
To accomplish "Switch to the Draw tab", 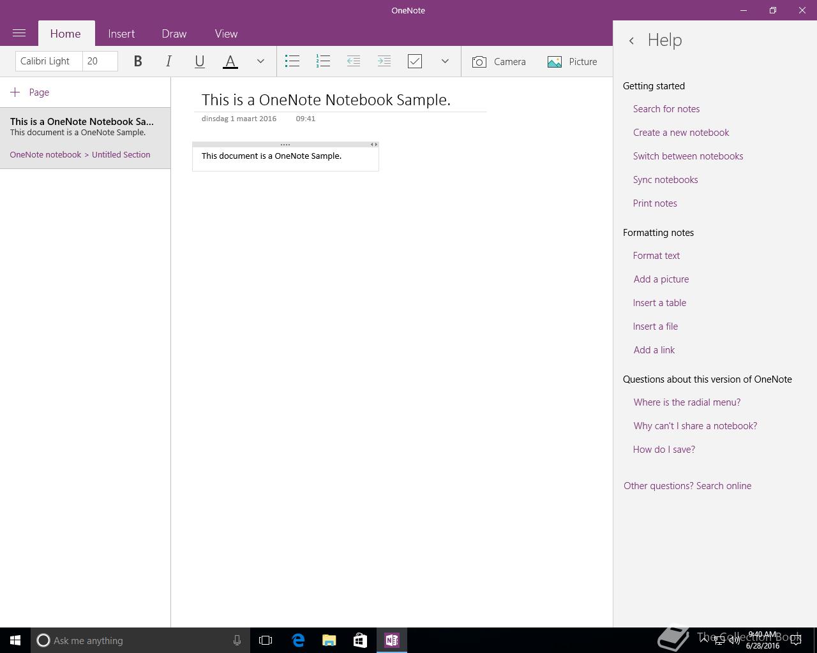I will 174,34.
